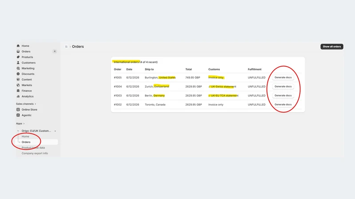
Task: Open the Analytics section
Action: click(28, 96)
